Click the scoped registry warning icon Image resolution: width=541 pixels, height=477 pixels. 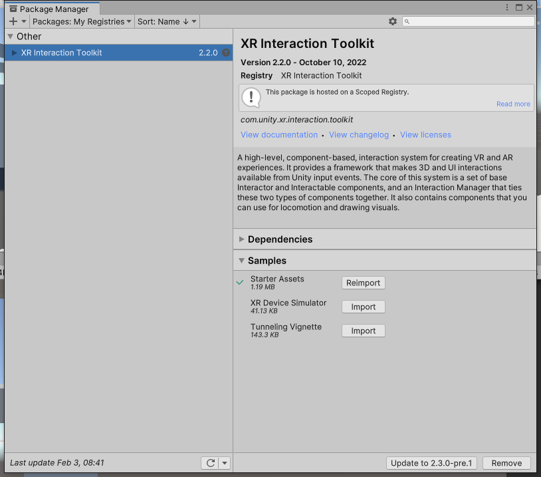(251, 98)
